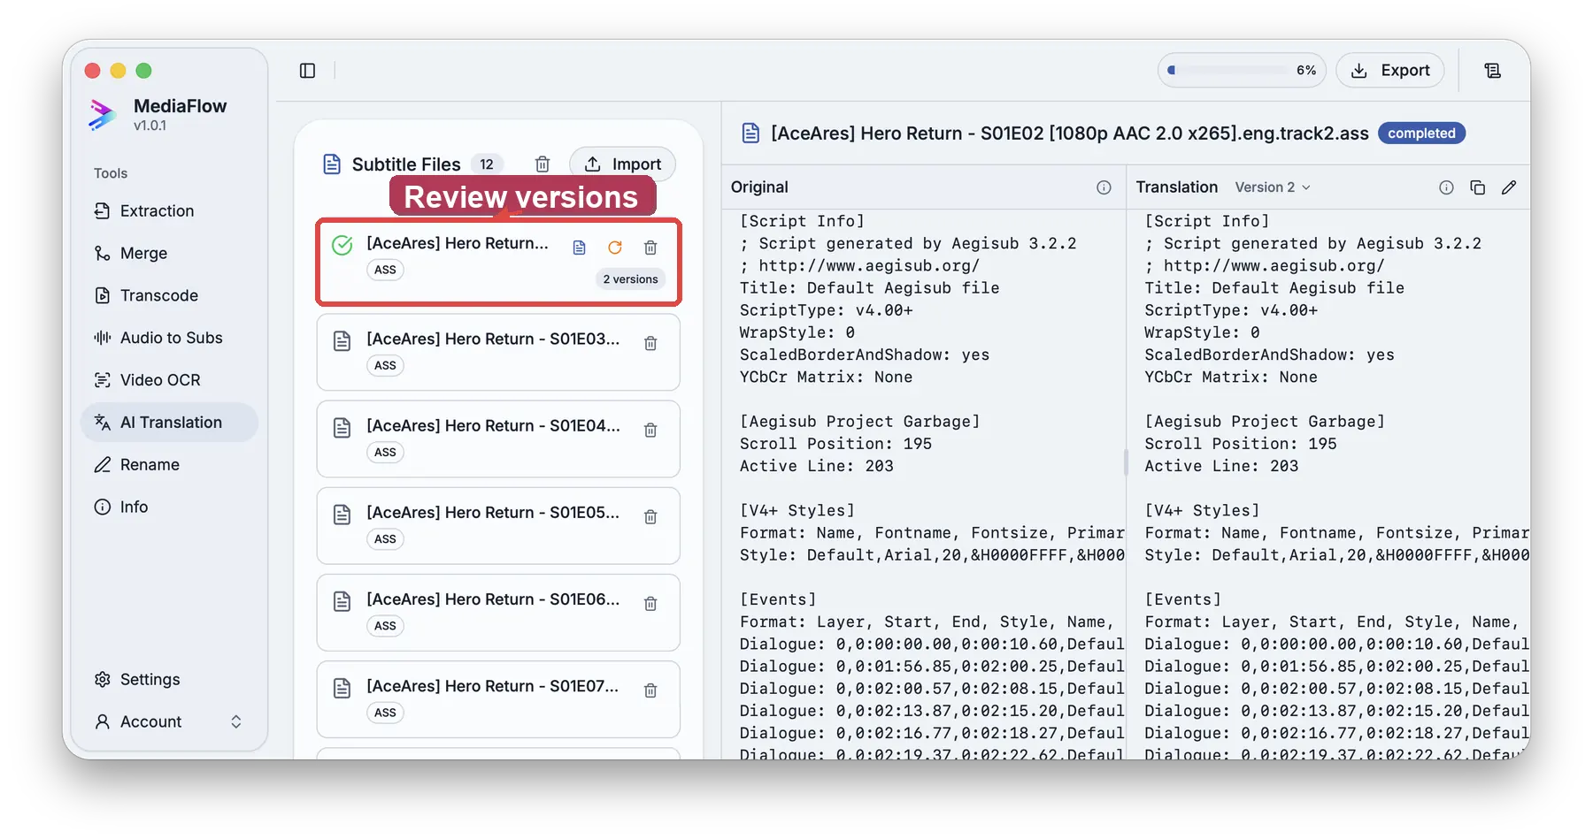Viewport: 1593px width, 839px height.
Task: Delete the S01E07 subtitle file
Action: (x=650, y=690)
